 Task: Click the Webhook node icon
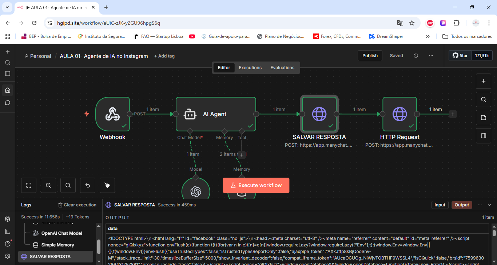[x=112, y=114]
